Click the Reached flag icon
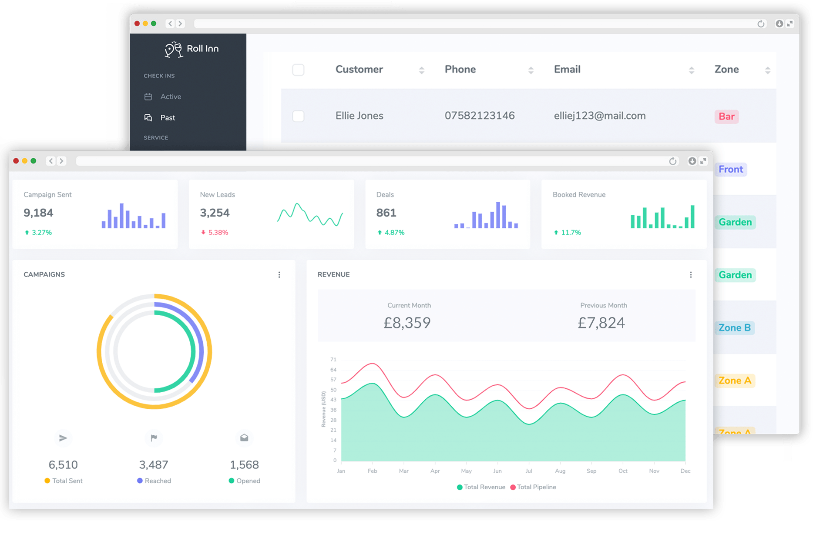This screenshot has height=541, width=813. coord(154,438)
